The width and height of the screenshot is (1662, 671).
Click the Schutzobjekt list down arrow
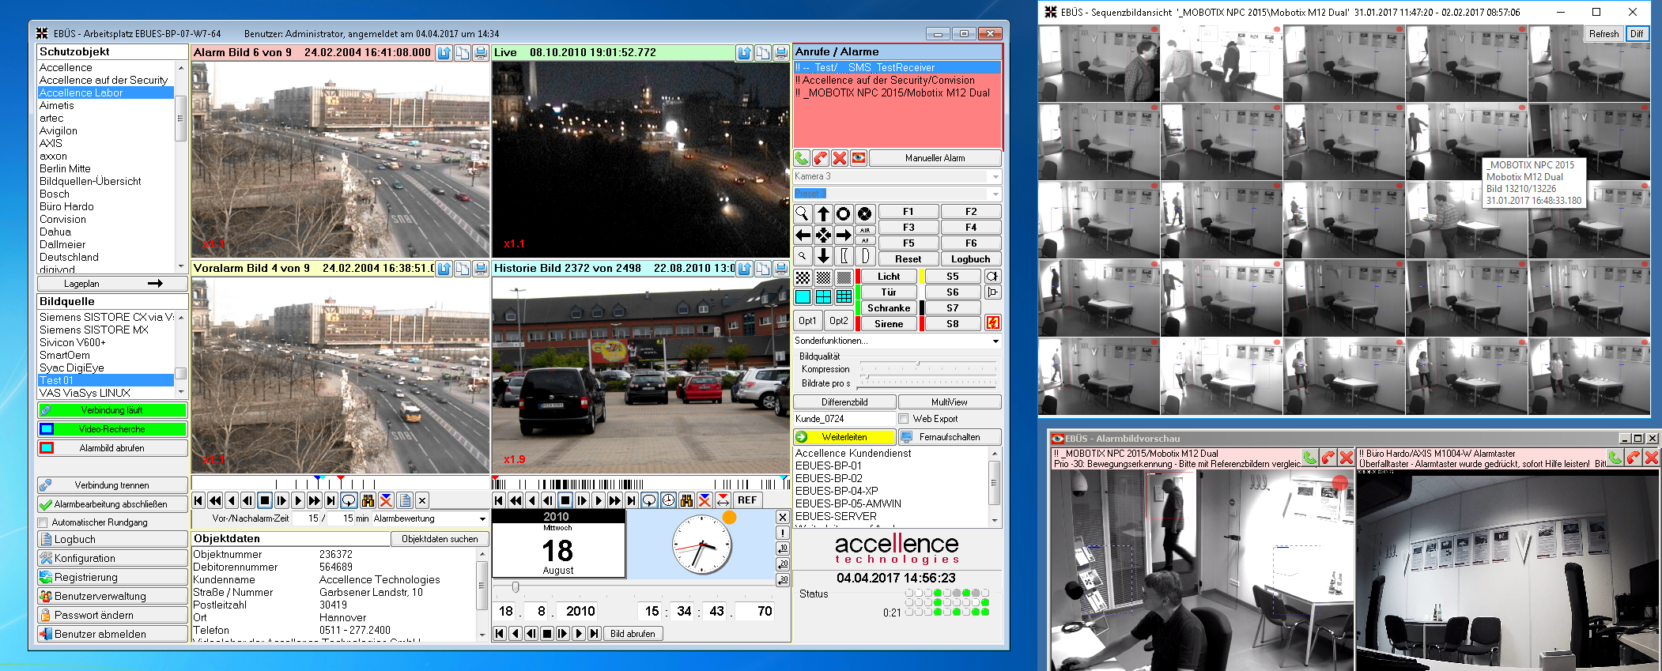[181, 266]
